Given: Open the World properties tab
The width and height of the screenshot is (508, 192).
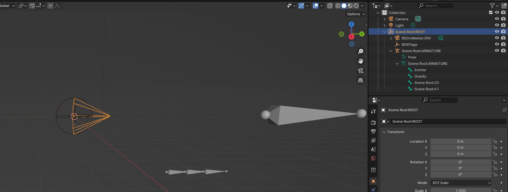Looking at the screenshot, I should 373,158.
